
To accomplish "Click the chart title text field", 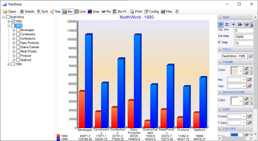I will [234, 56].
